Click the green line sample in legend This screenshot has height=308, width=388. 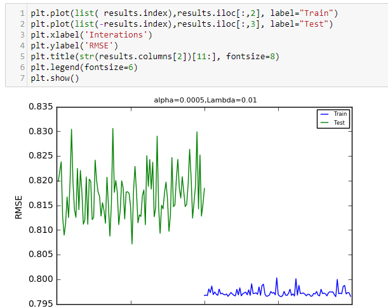coord(324,123)
